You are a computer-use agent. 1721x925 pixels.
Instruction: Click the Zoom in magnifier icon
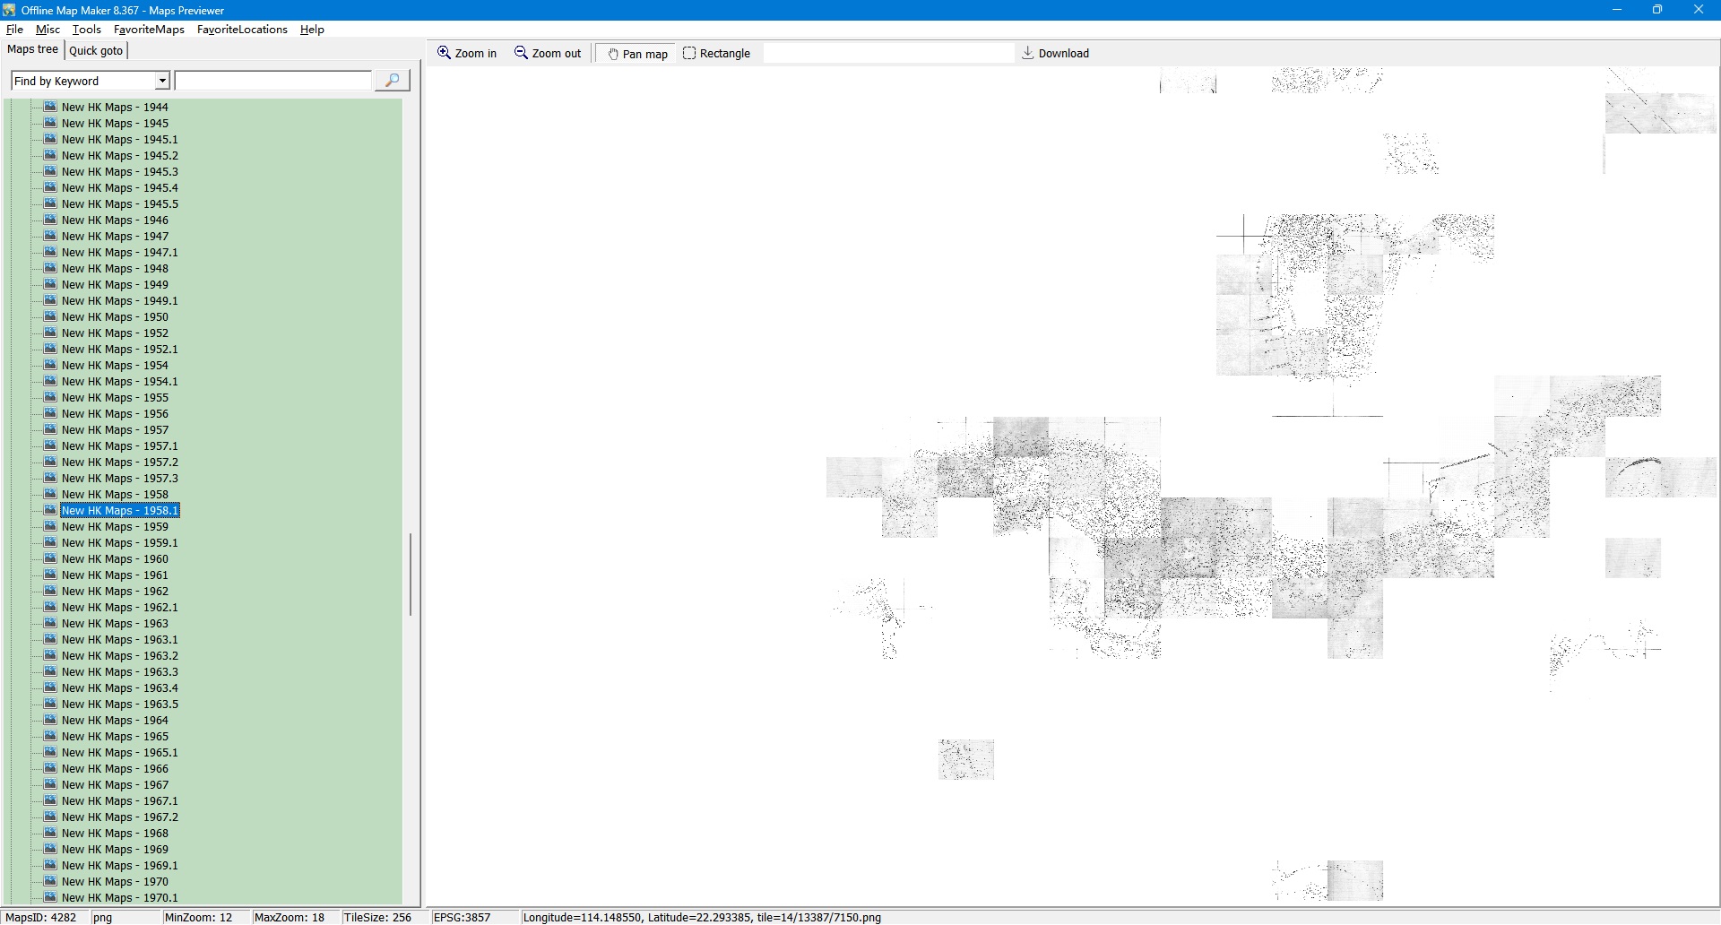(x=444, y=53)
